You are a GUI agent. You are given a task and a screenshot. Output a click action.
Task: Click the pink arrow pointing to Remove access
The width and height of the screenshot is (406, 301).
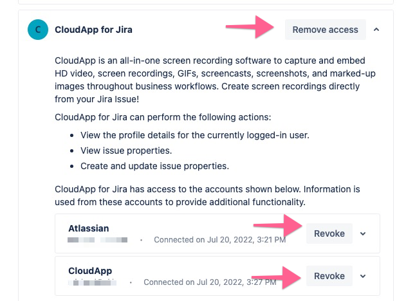pyautogui.click(x=250, y=27)
